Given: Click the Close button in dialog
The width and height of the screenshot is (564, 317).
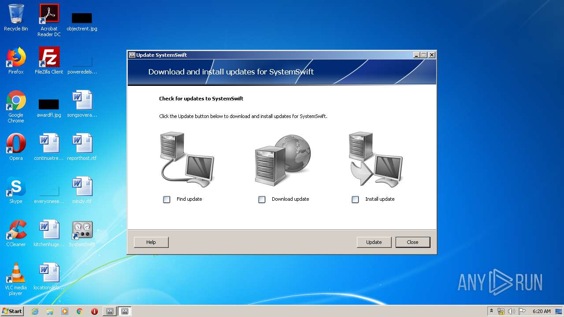Looking at the screenshot, I should coord(413,242).
